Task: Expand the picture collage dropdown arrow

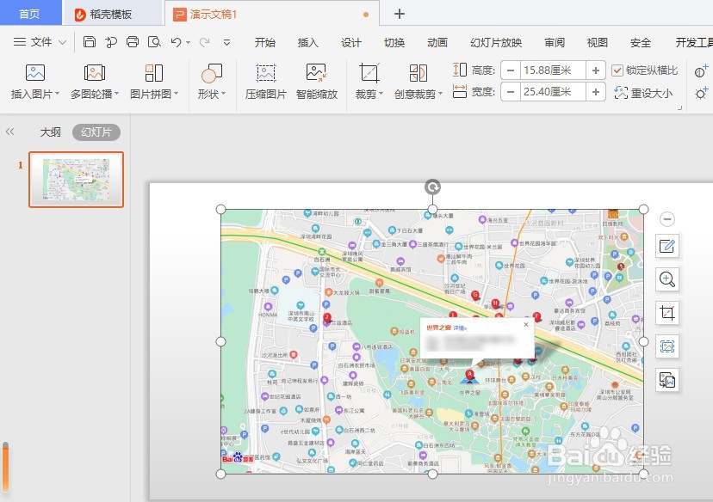Action: (x=176, y=94)
